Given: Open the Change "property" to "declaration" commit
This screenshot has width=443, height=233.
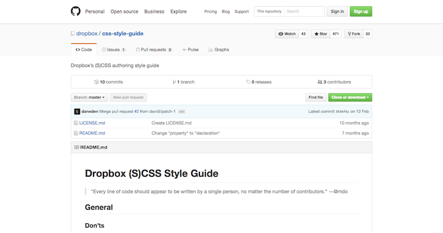Looking at the screenshot, I should pyautogui.click(x=186, y=133).
